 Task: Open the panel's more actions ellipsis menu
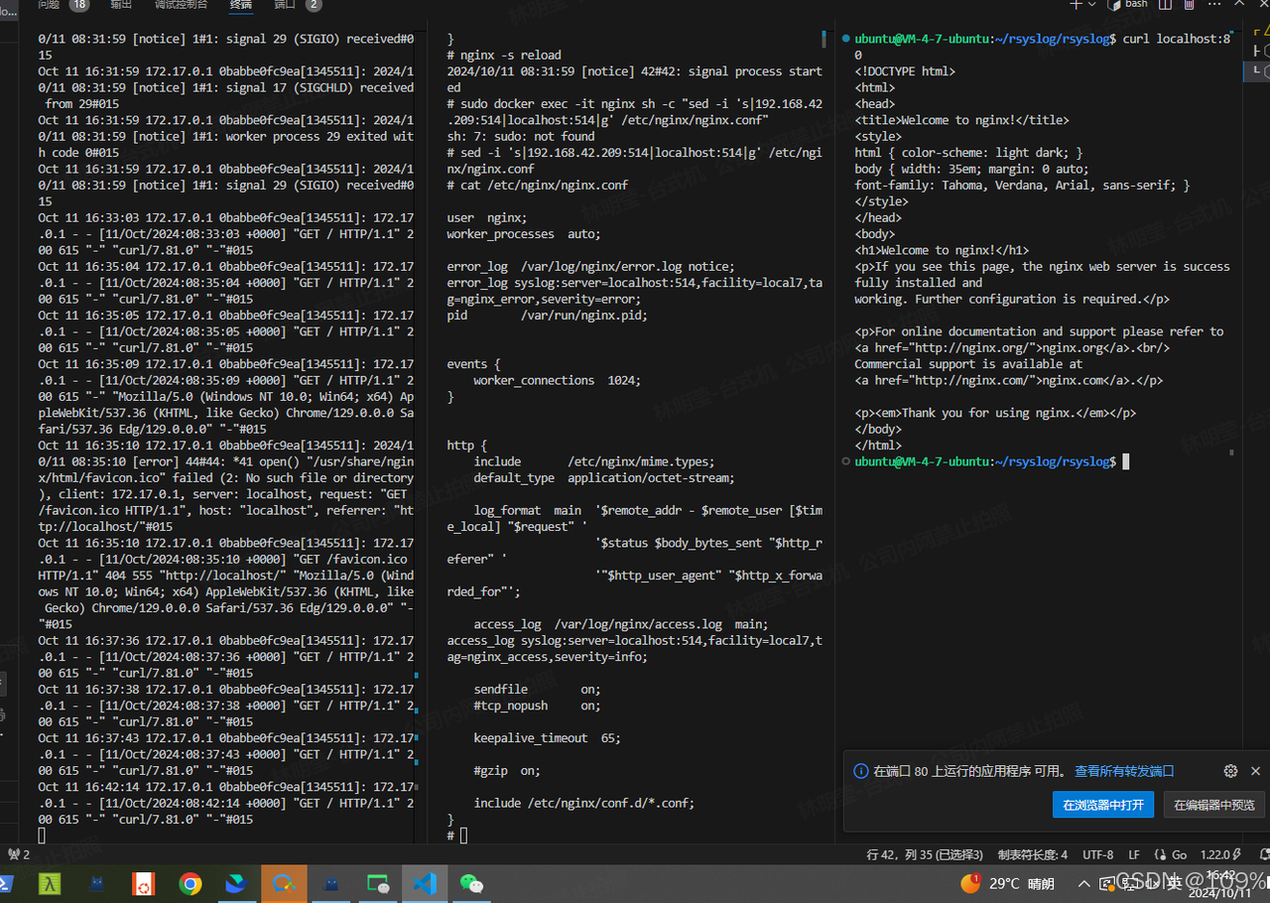(1213, 4)
